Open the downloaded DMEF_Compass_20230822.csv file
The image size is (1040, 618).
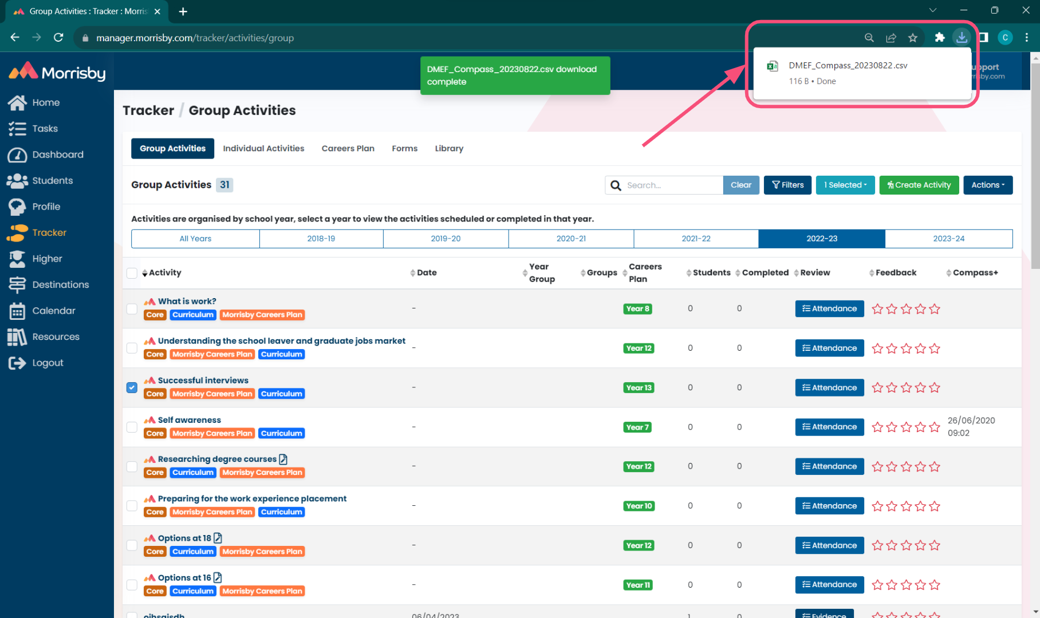pos(862,73)
